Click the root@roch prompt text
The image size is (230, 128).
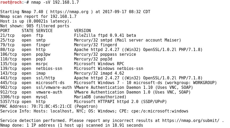[11, 2]
